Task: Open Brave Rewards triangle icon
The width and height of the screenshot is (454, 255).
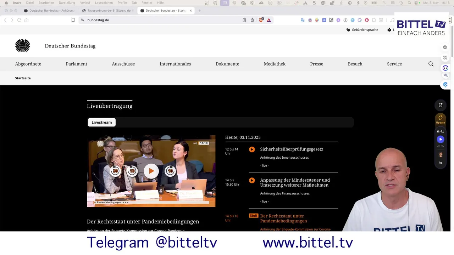Action: pyautogui.click(x=269, y=20)
